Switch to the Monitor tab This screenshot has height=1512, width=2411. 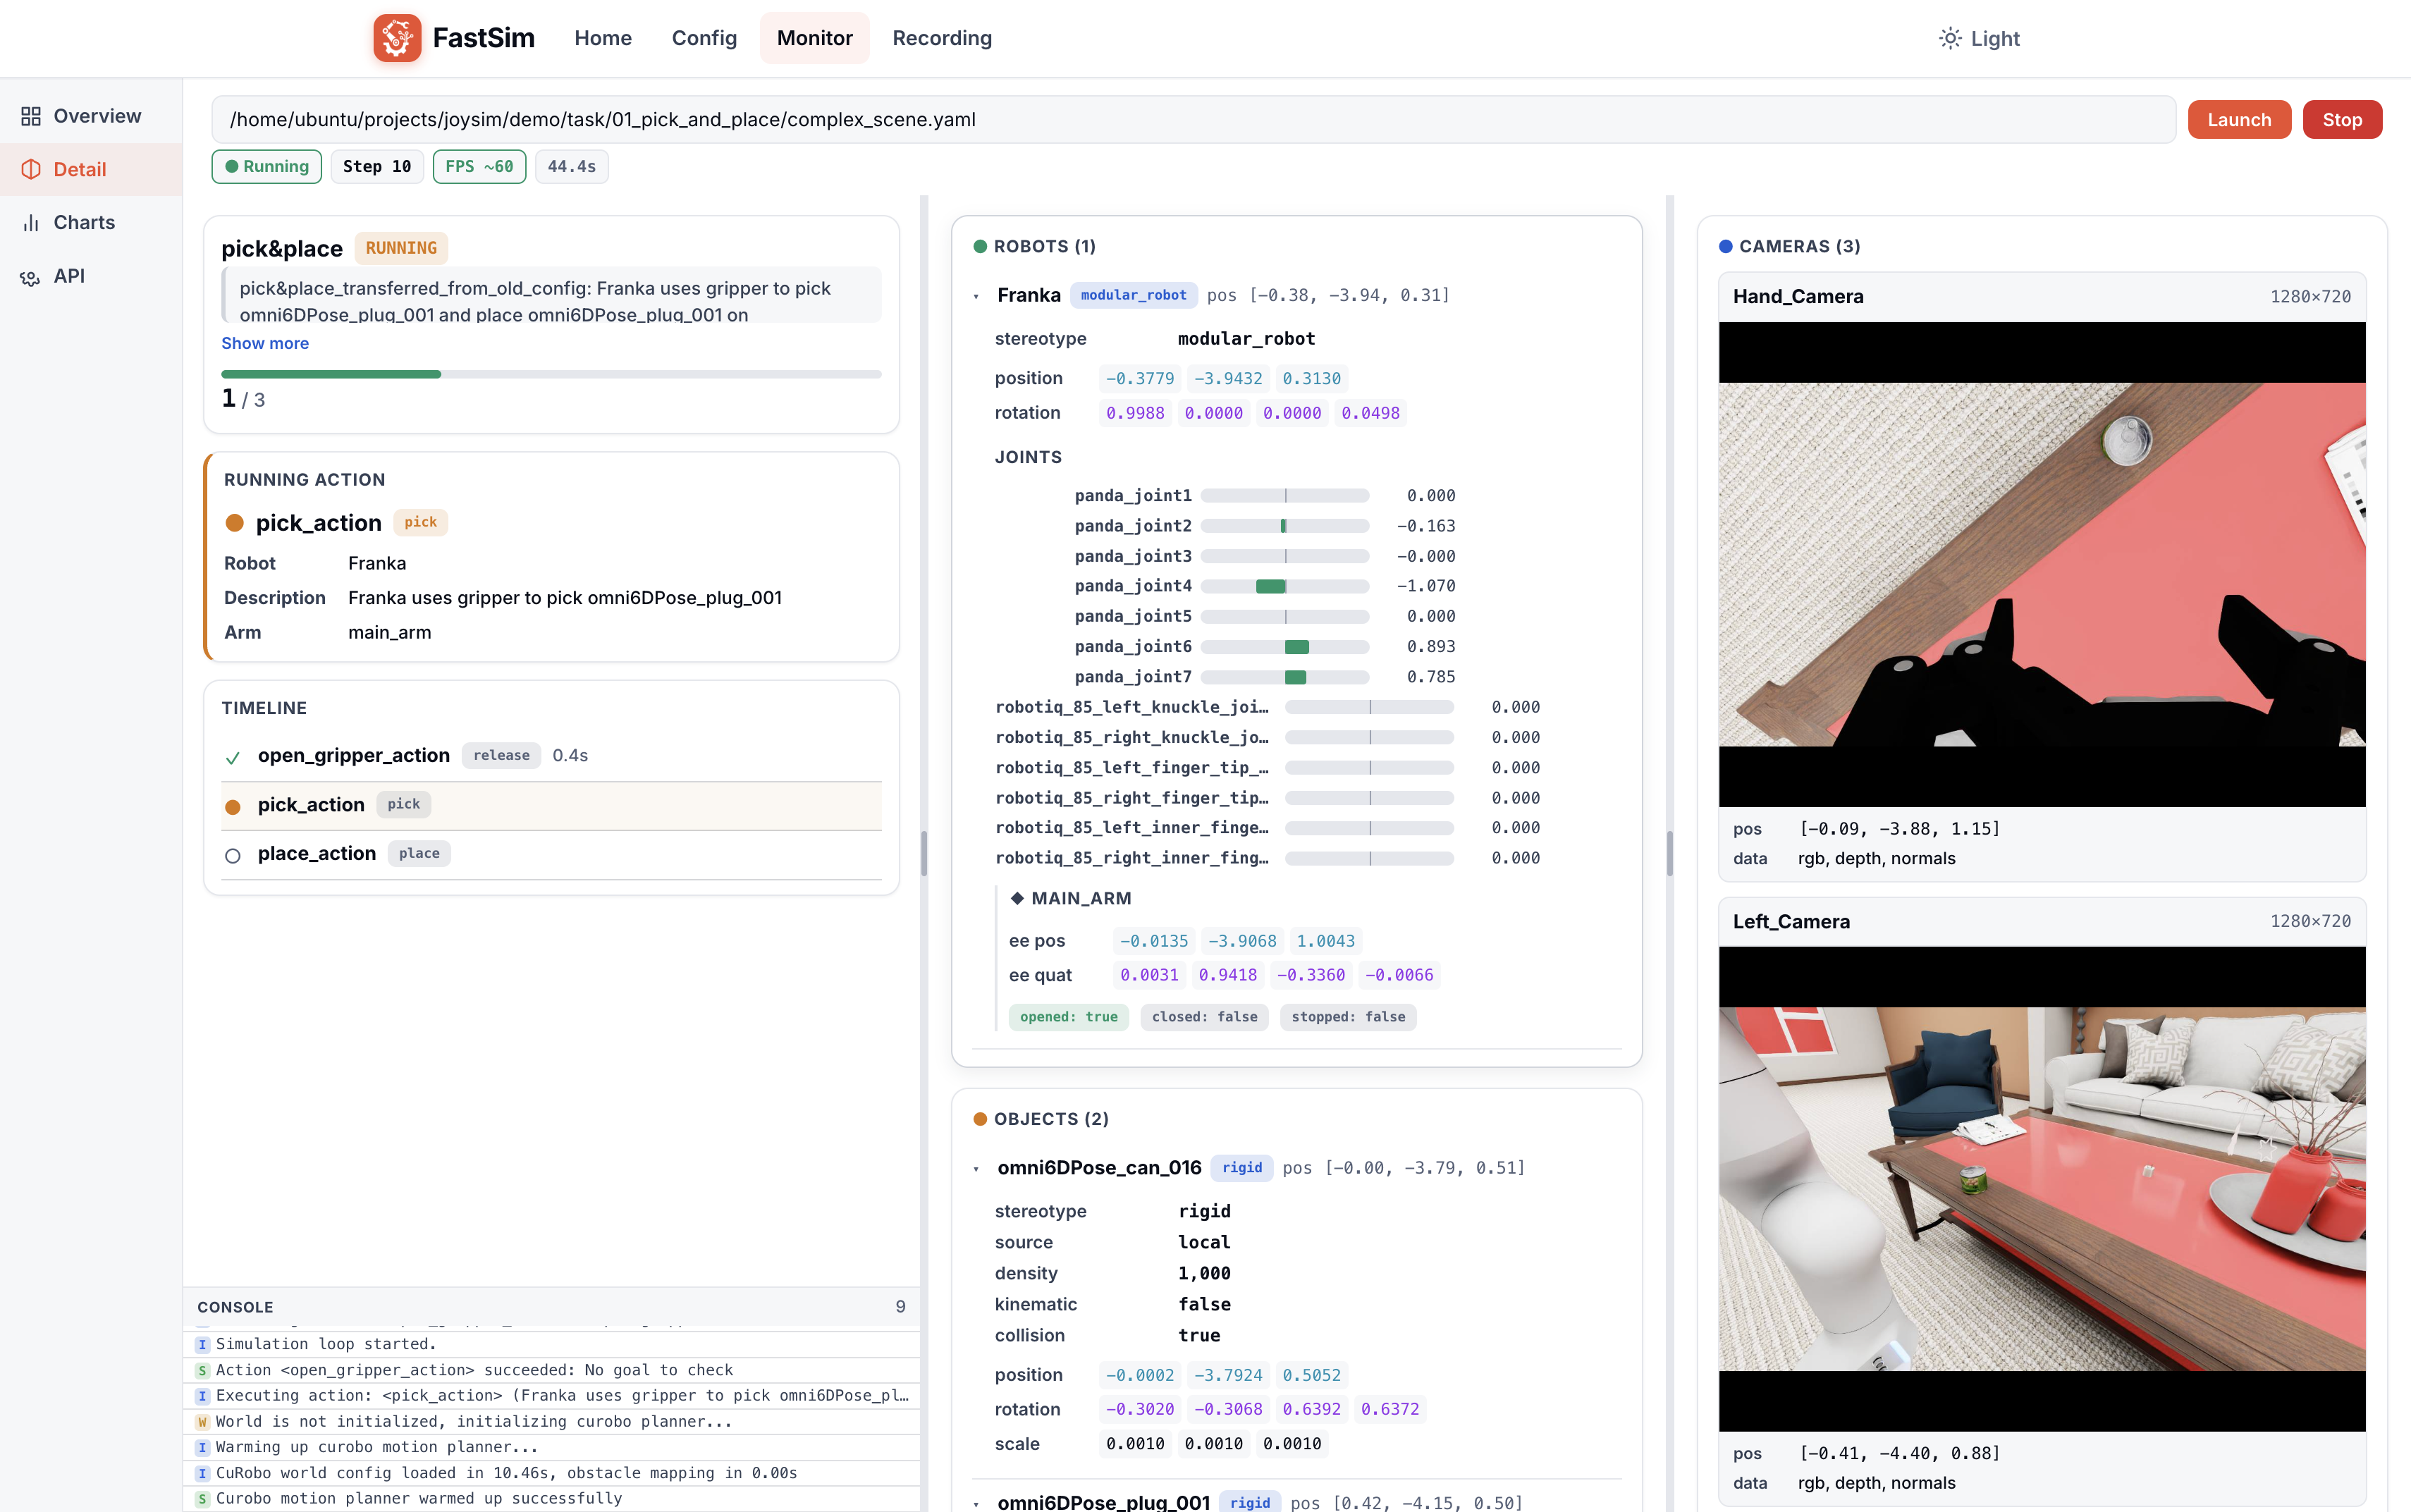tap(815, 38)
